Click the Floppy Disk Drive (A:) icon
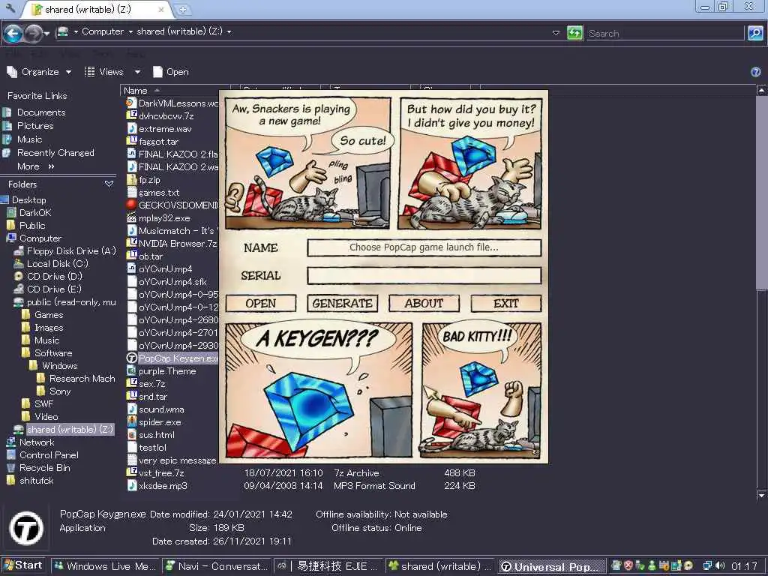The image size is (768, 576). [19, 250]
